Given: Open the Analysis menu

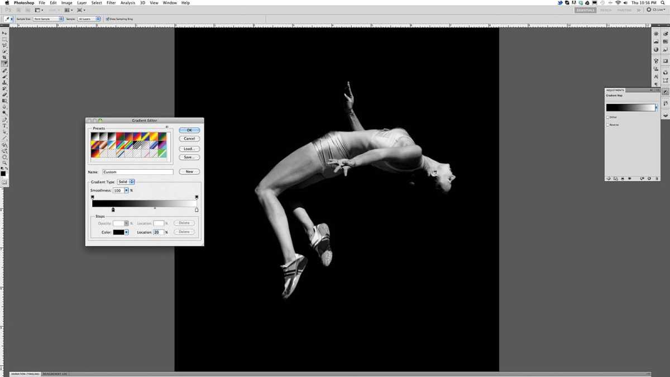Looking at the screenshot, I should click(x=127, y=3).
